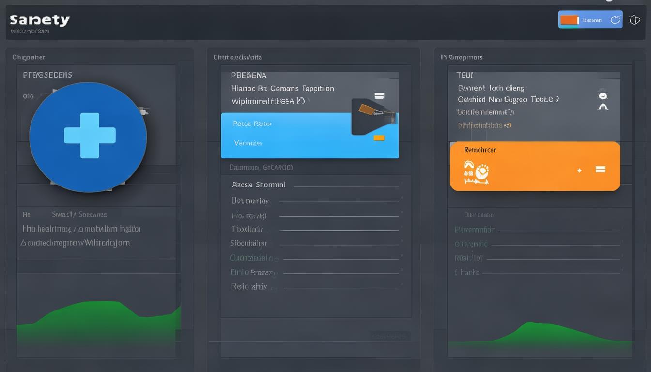Click the small sparkle icon on the orange card
651x372 pixels.
point(579,170)
